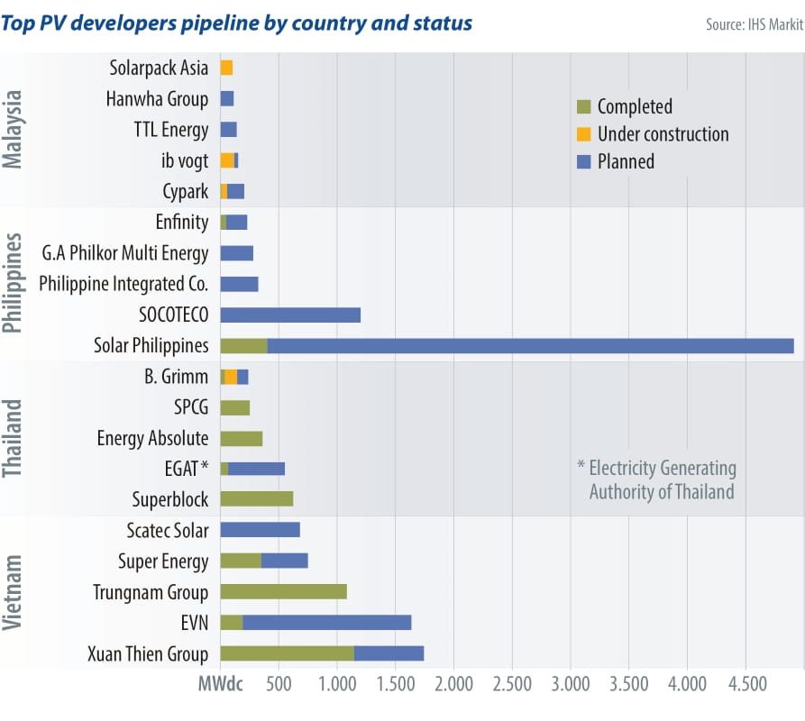Click the 2.500 x-axis tick label
The width and height of the screenshot is (805, 721).
512,685
